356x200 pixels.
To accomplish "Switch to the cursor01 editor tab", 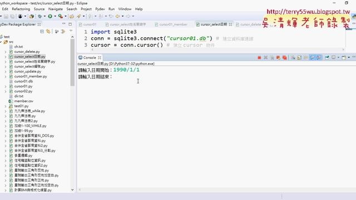I will coord(88,24).
